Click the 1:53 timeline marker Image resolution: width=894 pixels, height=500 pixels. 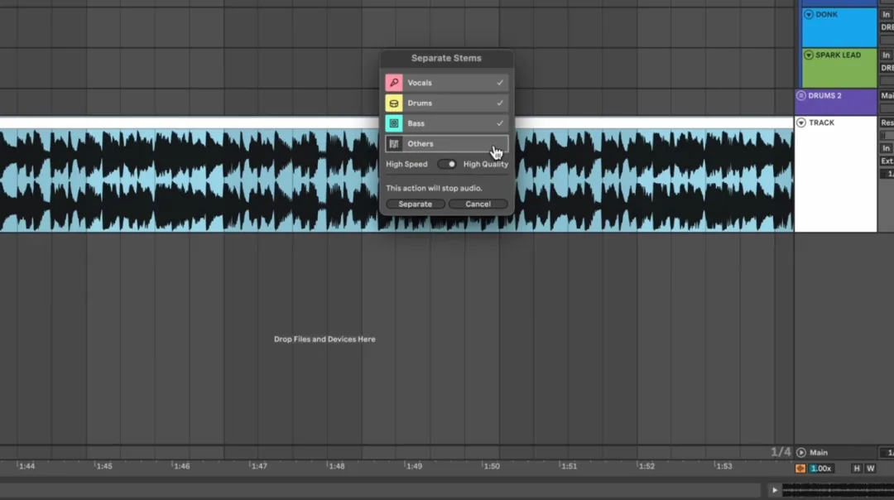pos(724,466)
